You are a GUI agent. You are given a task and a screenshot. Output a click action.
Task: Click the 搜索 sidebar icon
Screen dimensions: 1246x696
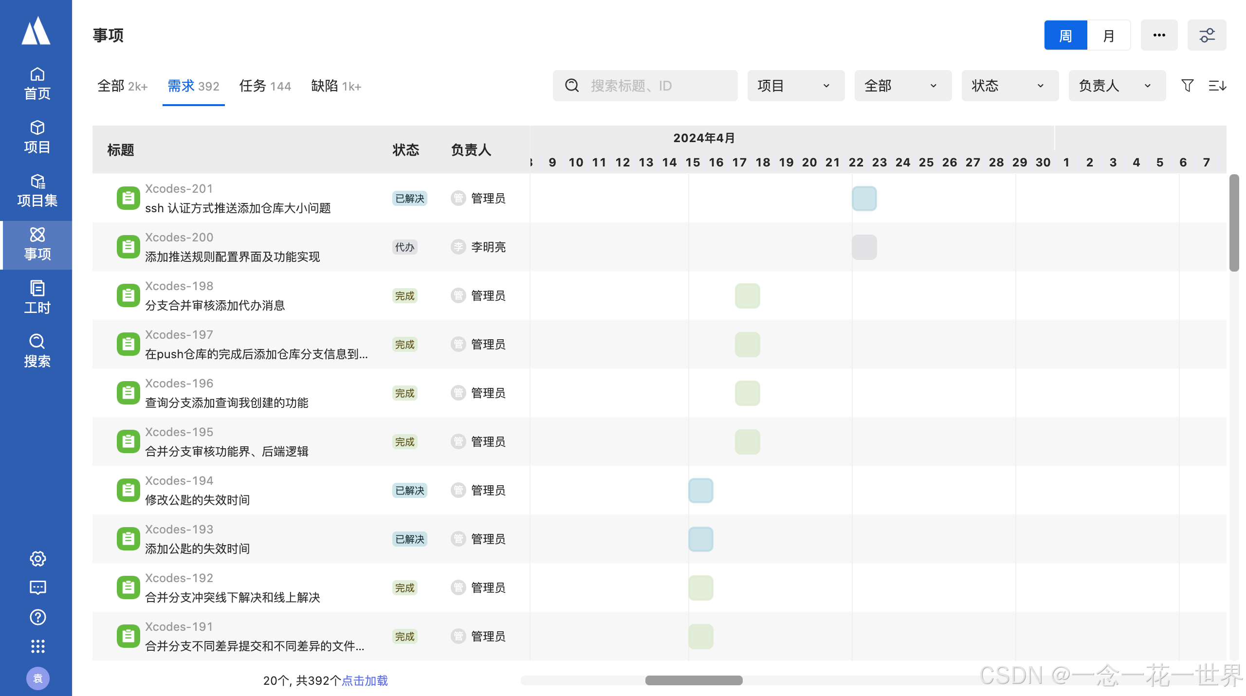click(37, 351)
